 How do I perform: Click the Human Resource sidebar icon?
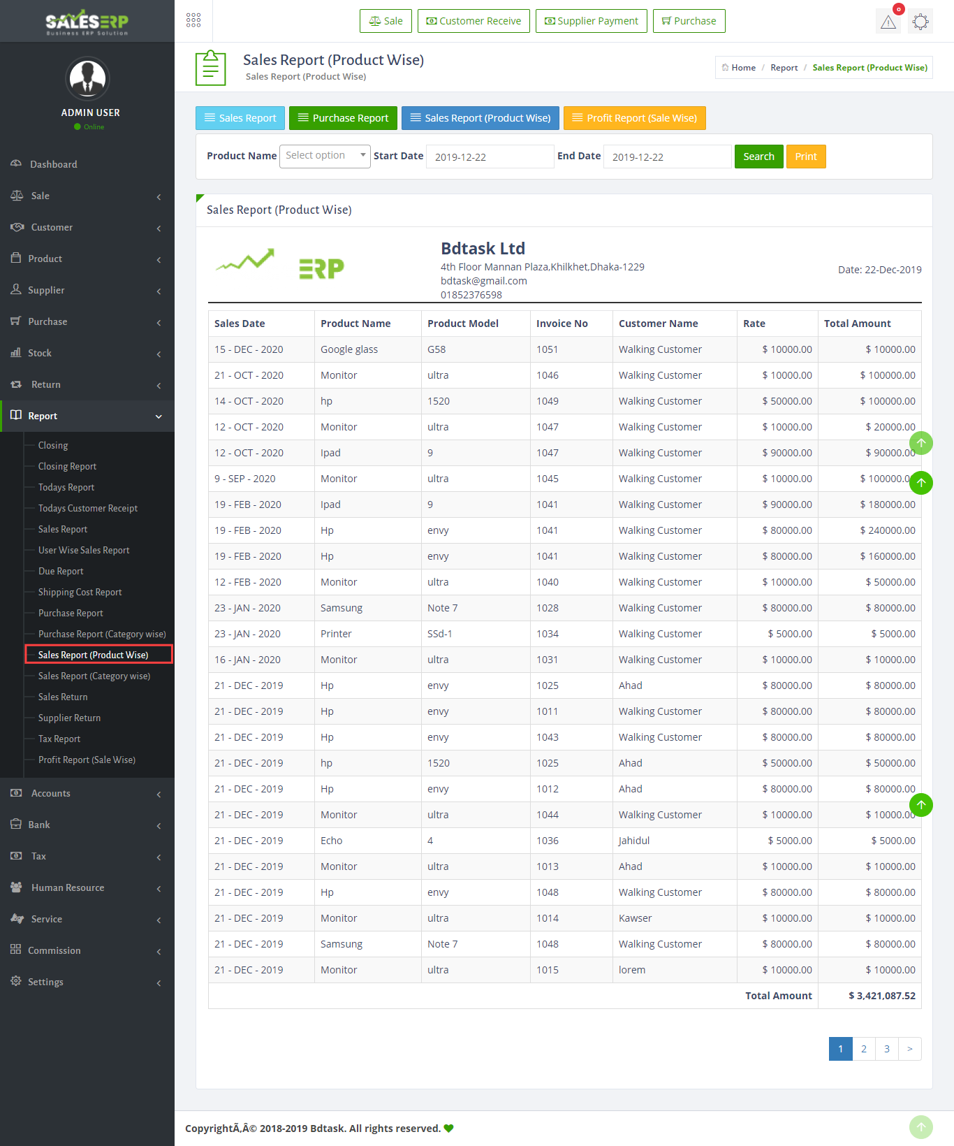[16, 887]
